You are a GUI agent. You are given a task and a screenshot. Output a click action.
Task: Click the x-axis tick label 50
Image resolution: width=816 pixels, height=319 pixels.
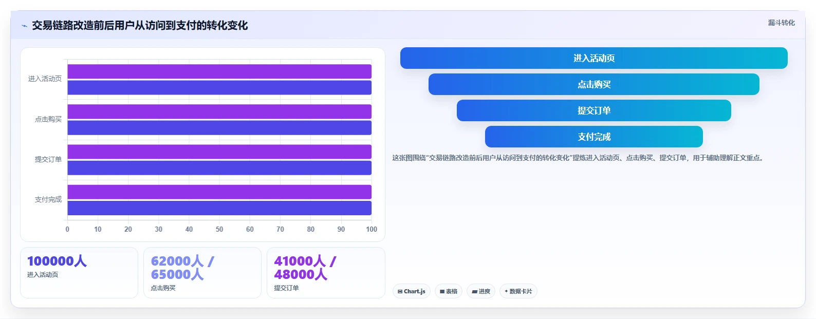pos(219,229)
